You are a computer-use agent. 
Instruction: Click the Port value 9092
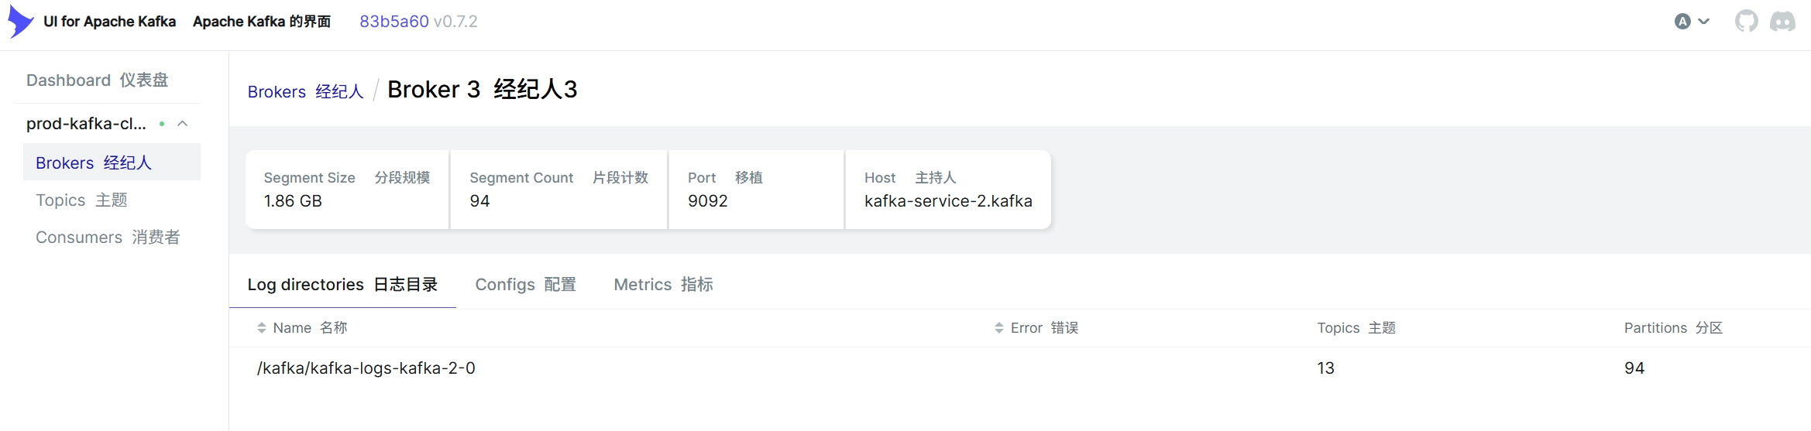[x=708, y=201]
